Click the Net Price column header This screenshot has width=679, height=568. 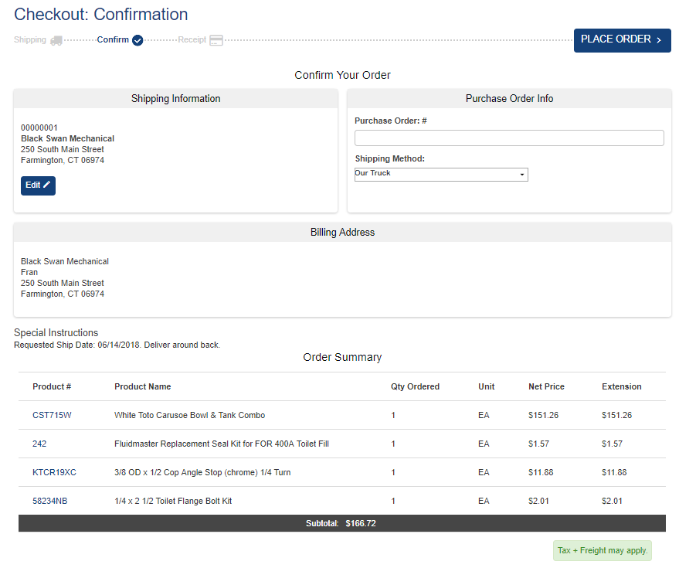point(546,386)
